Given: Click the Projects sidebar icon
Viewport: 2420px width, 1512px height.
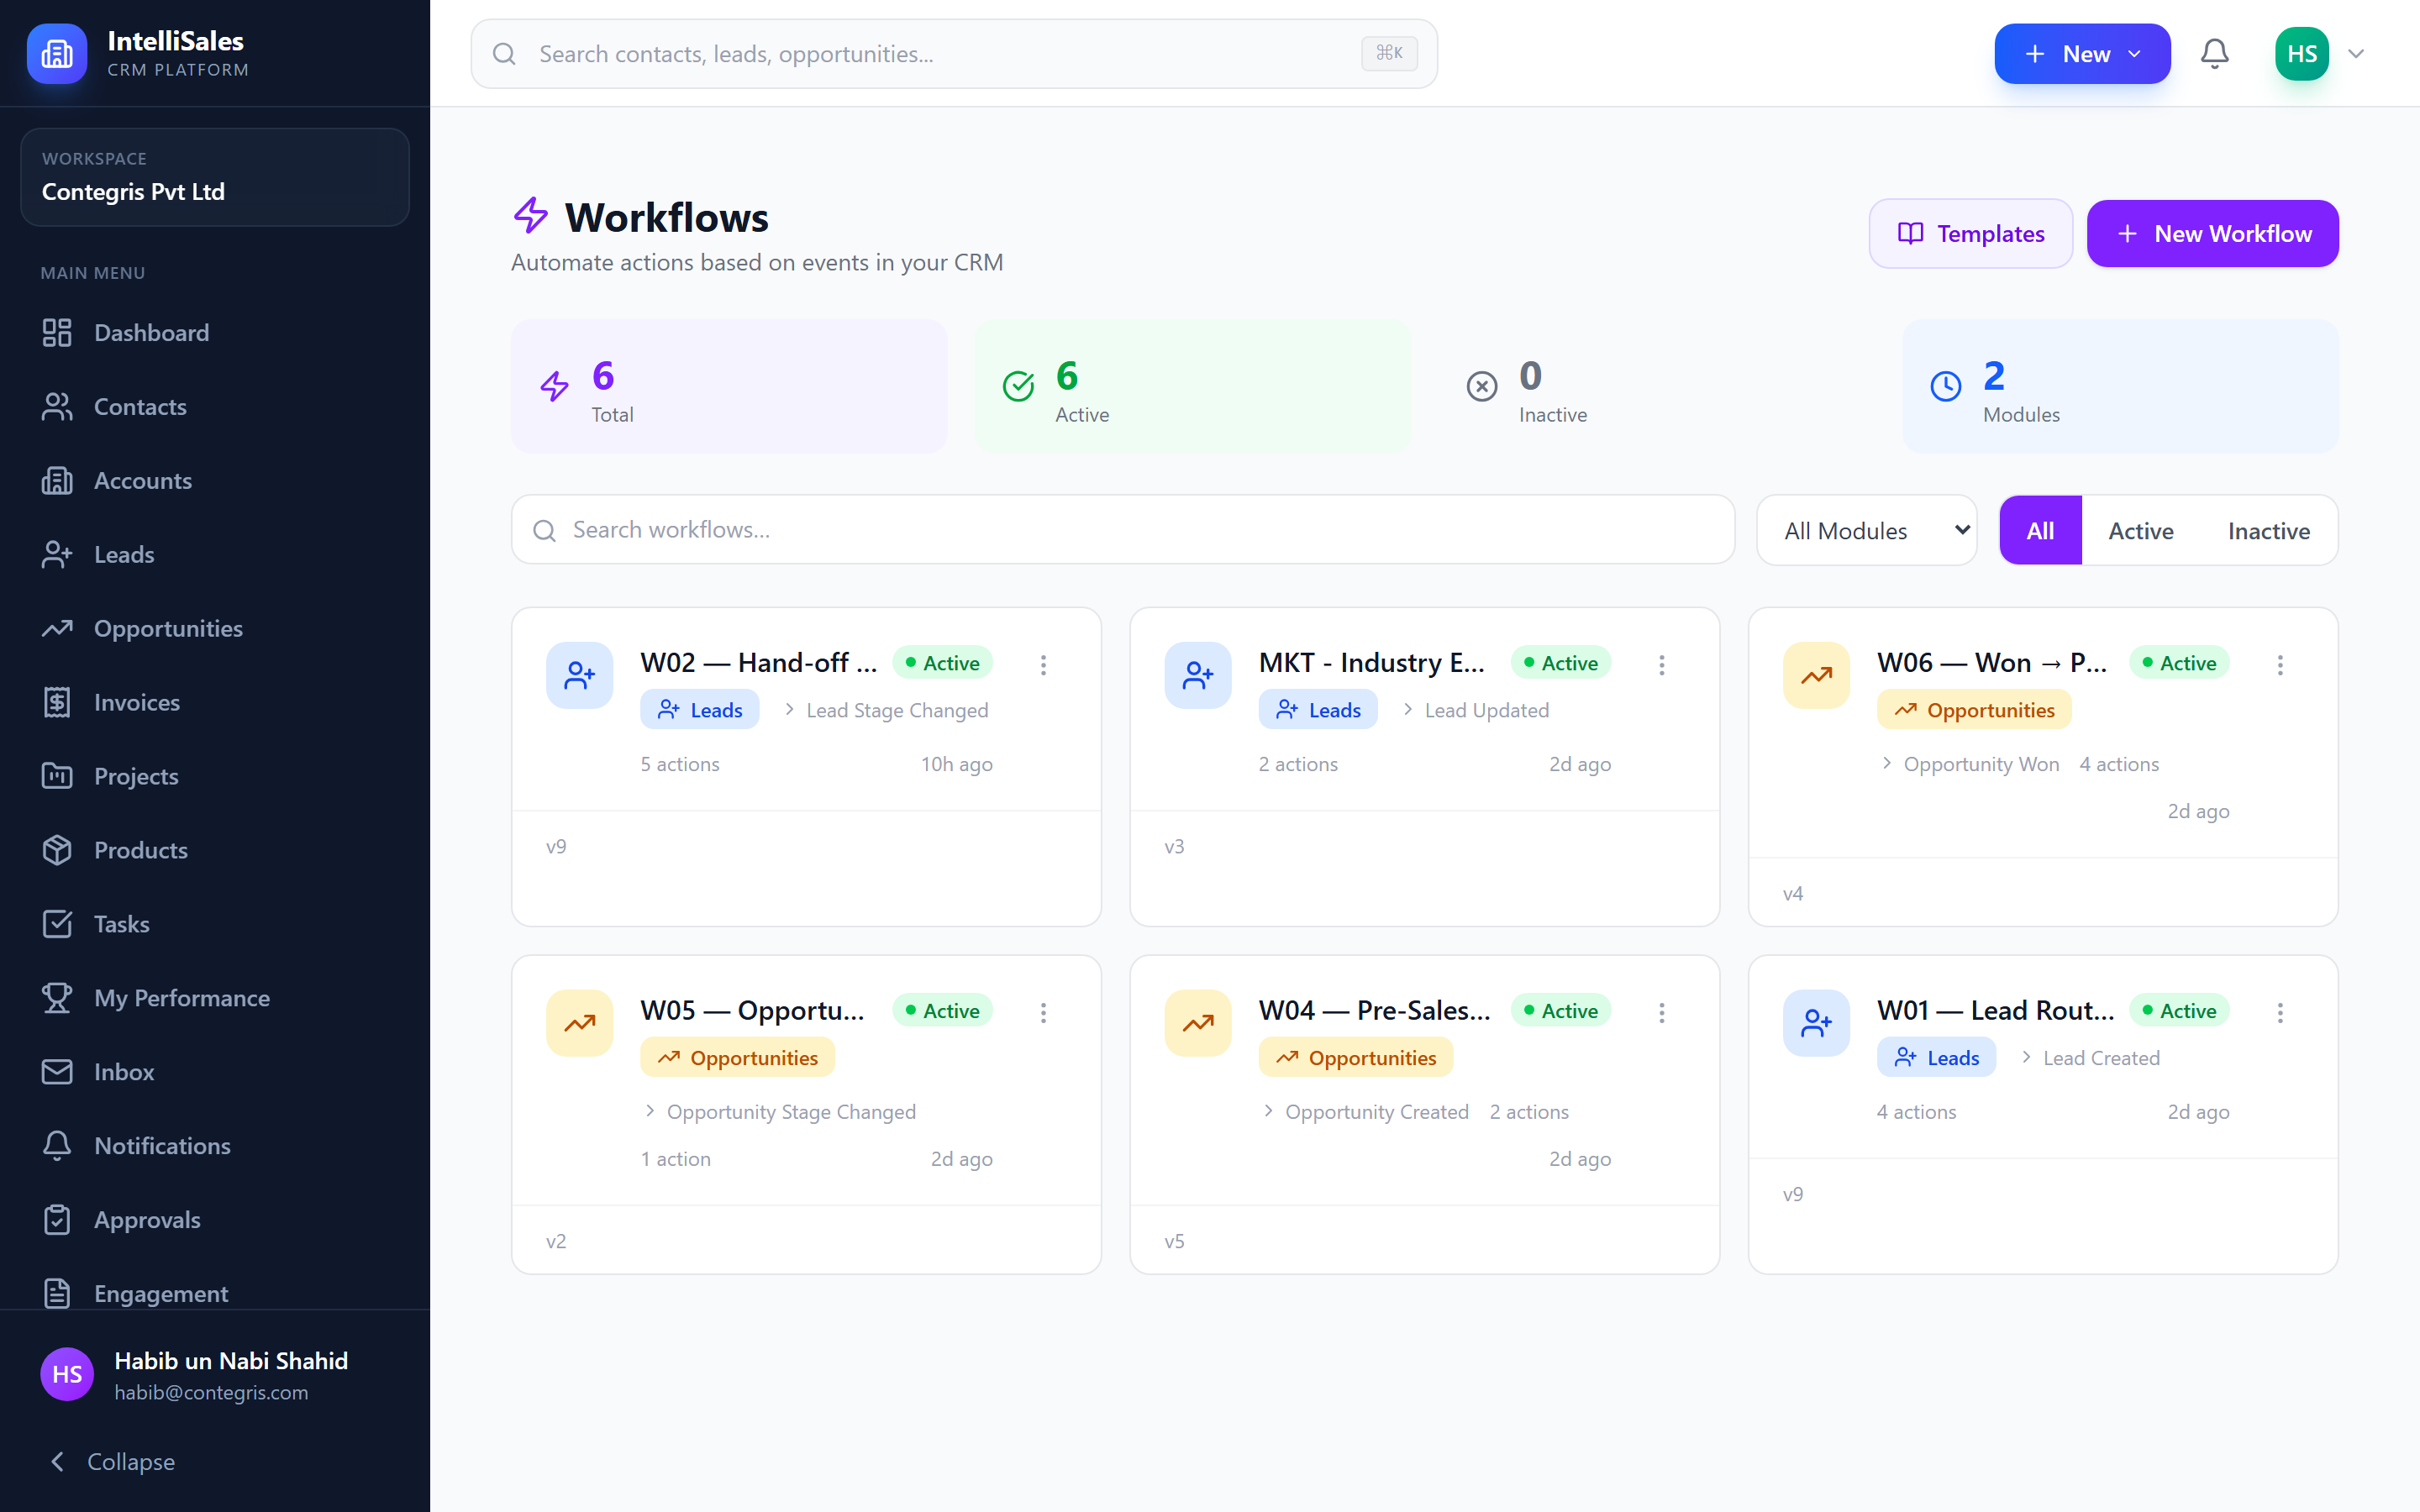Looking at the screenshot, I should [57, 776].
